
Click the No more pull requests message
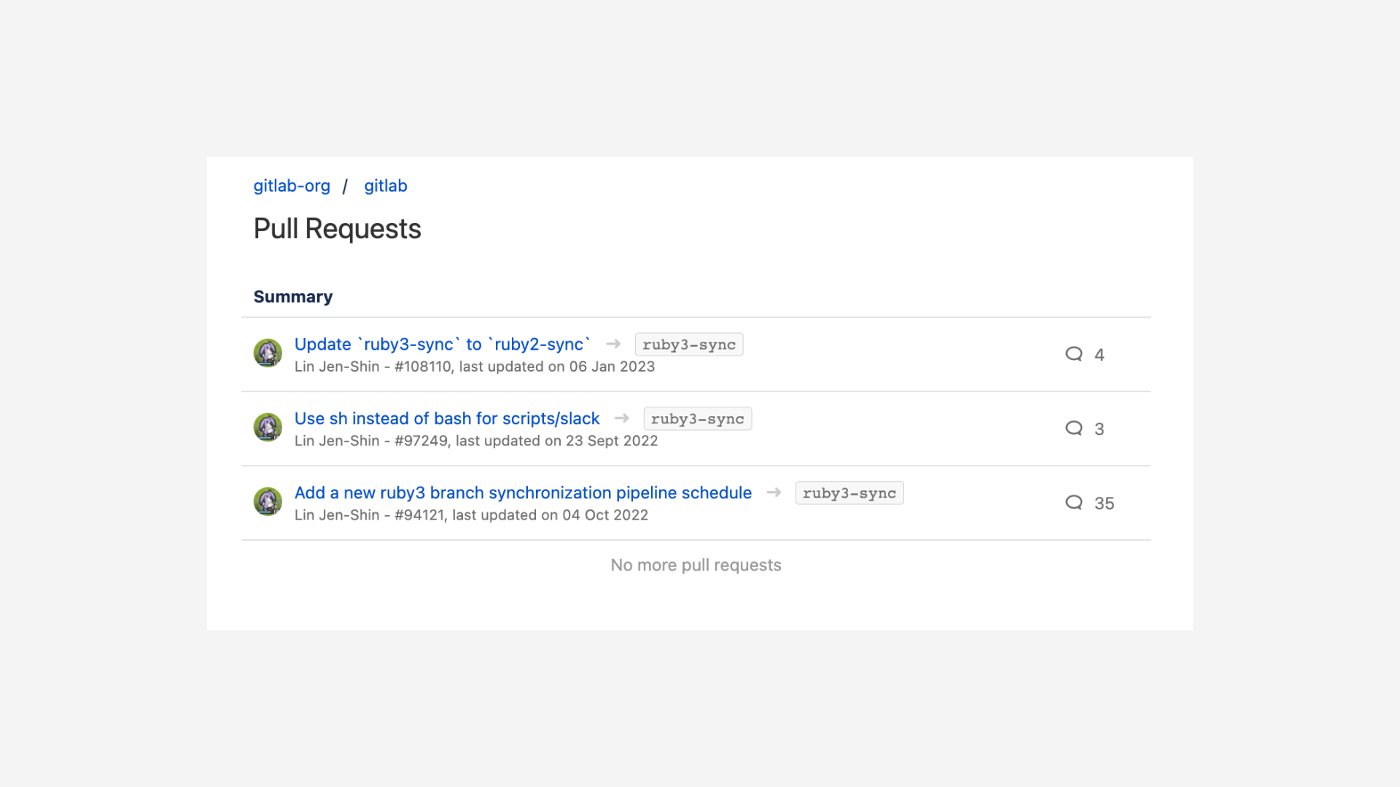pos(696,565)
